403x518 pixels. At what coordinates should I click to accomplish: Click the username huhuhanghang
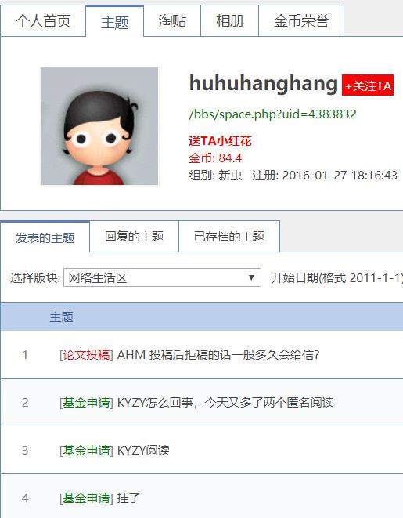tap(264, 83)
